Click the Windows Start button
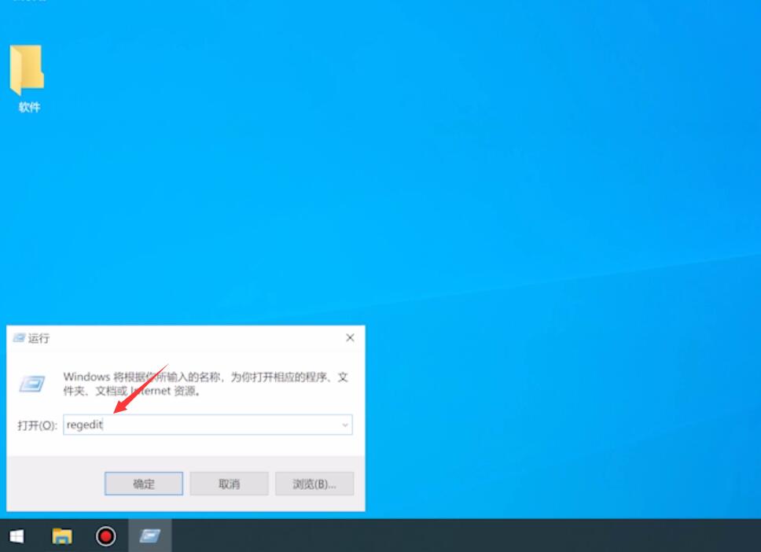This screenshot has width=761, height=552. pyautogui.click(x=17, y=536)
